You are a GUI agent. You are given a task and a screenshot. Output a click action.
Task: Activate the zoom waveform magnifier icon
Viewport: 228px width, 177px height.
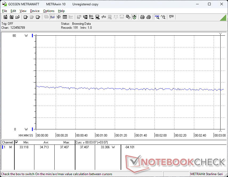[x=157, y=17]
